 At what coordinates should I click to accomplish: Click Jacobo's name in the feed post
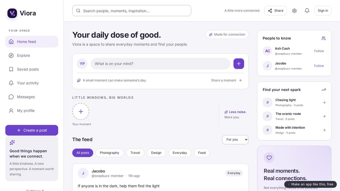tap(98, 171)
